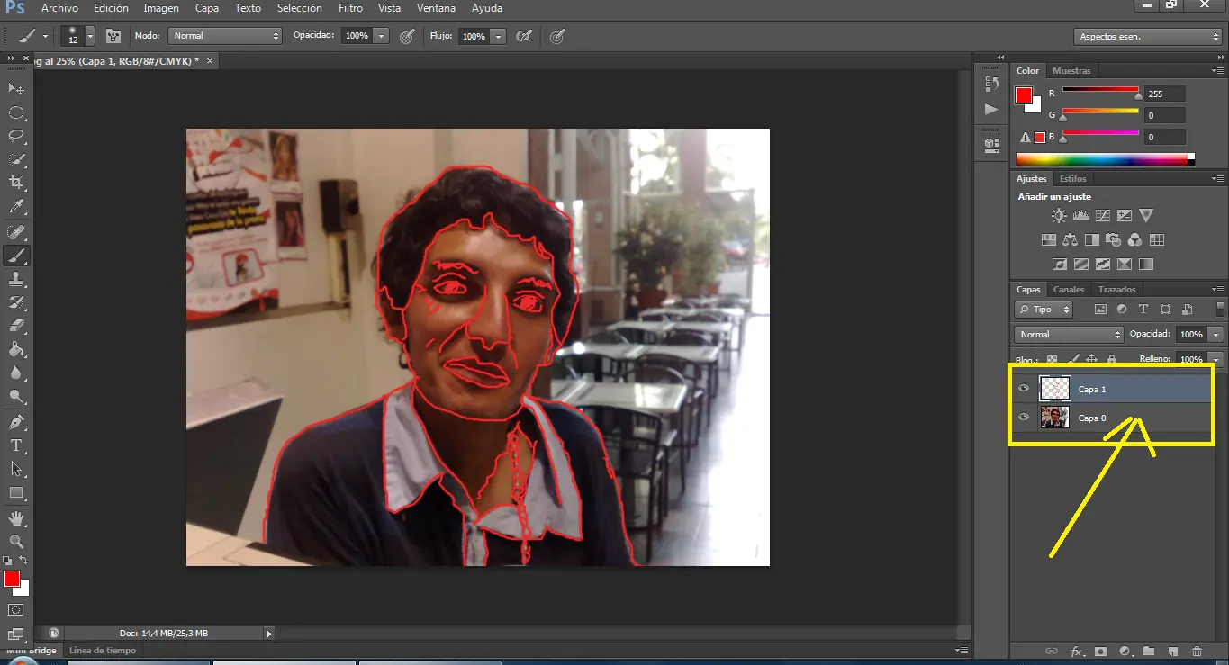Open the Archivo menu

[x=59, y=8]
